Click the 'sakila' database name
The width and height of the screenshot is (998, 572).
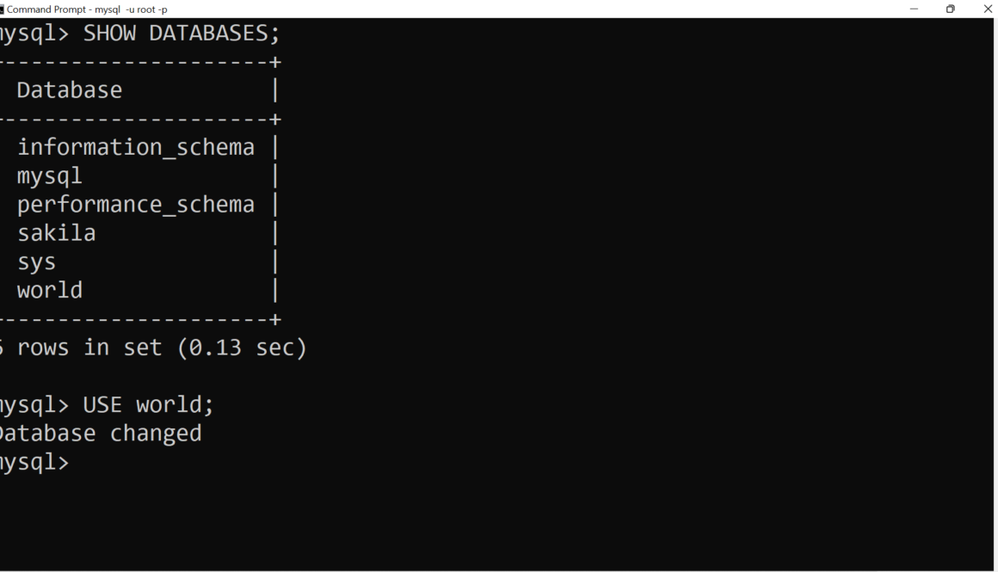pos(57,233)
